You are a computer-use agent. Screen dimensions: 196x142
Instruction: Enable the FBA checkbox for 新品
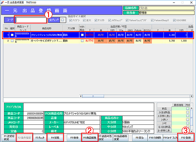tap(188, 109)
